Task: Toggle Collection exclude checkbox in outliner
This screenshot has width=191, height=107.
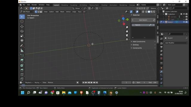Action: (181, 14)
